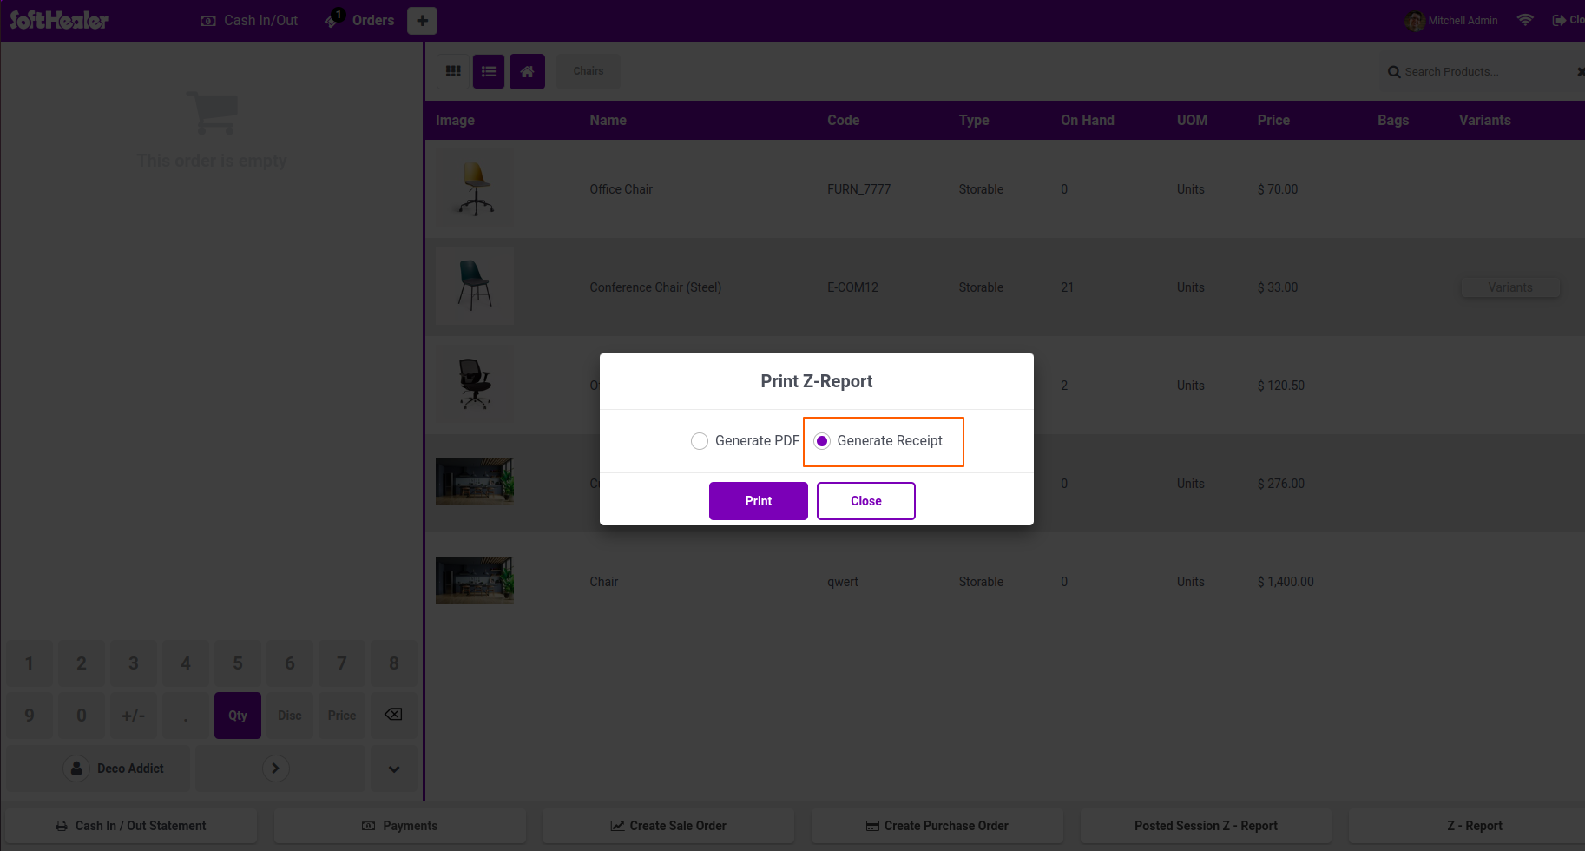Select the Chairs category breadcrumb
This screenshot has height=851, width=1585.
click(589, 71)
